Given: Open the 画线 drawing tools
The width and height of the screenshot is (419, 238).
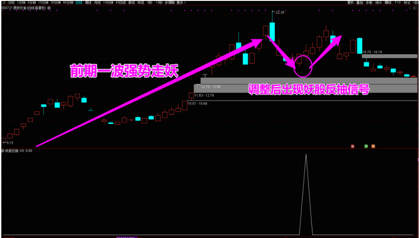Looking at the screenshot, I should (388, 3).
